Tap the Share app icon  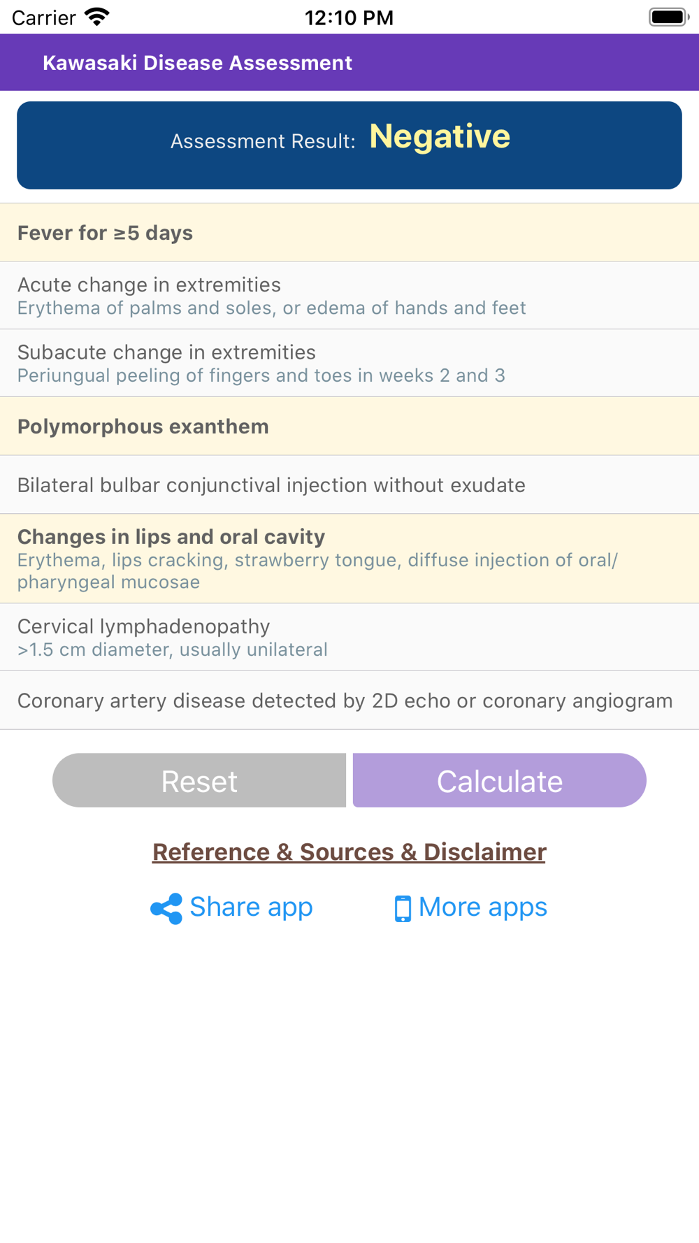point(166,908)
